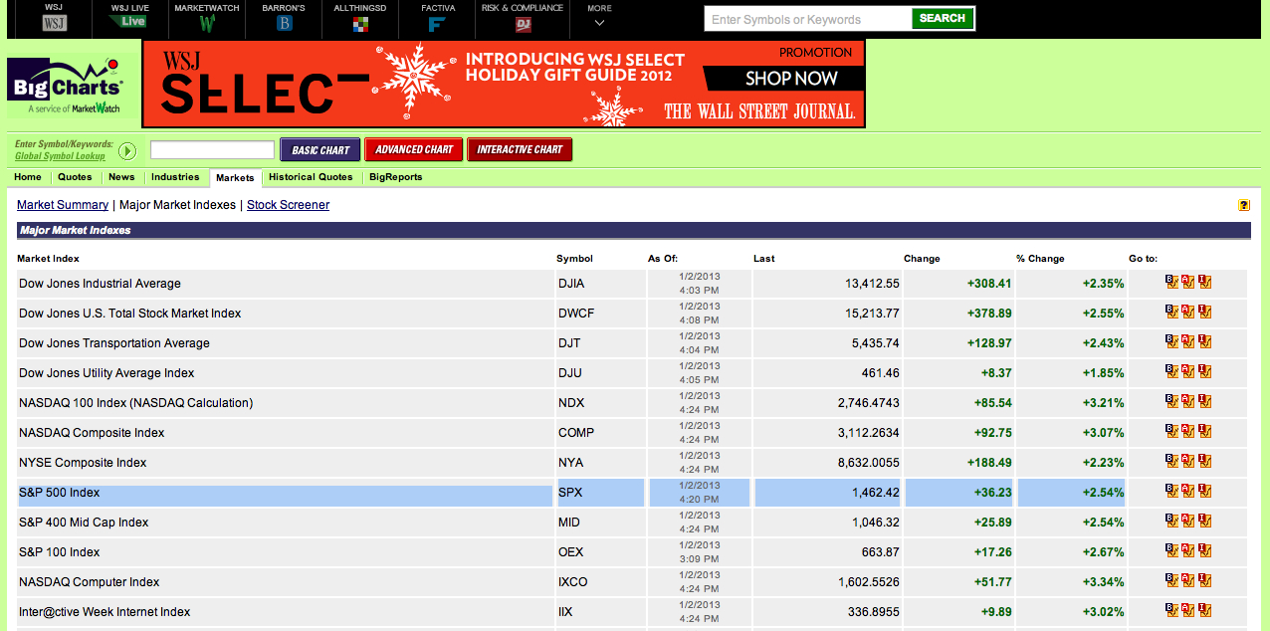1270x631 pixels.
Task: Click S&P 500 Index name
Action: point(60,493)
